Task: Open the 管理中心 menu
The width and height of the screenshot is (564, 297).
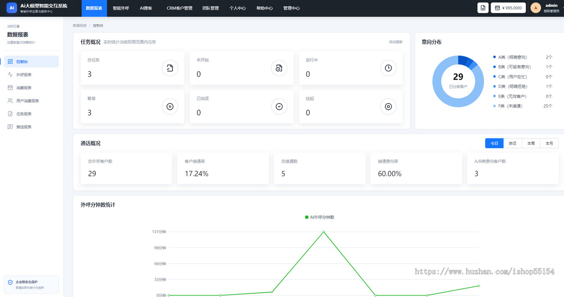Action: coord(291,8)
